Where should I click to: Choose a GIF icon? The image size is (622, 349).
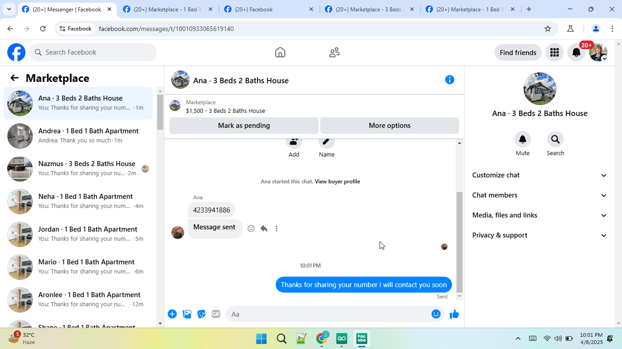(216, 314)
